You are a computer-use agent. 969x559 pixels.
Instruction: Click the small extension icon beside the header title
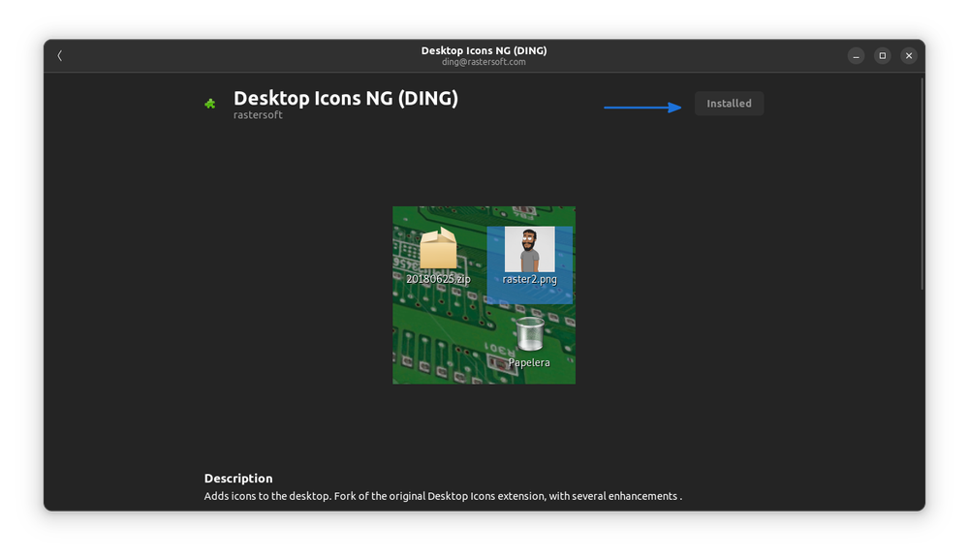pyautogui.click(x=210, y=104)
